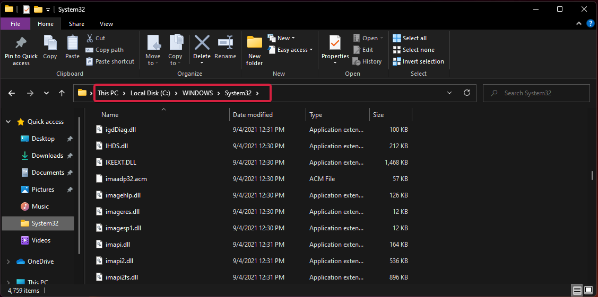Image resolution: width=598 pixels, height=297 pixels.
Task: Open Desktop in Quick access
Action: [42, 139]
